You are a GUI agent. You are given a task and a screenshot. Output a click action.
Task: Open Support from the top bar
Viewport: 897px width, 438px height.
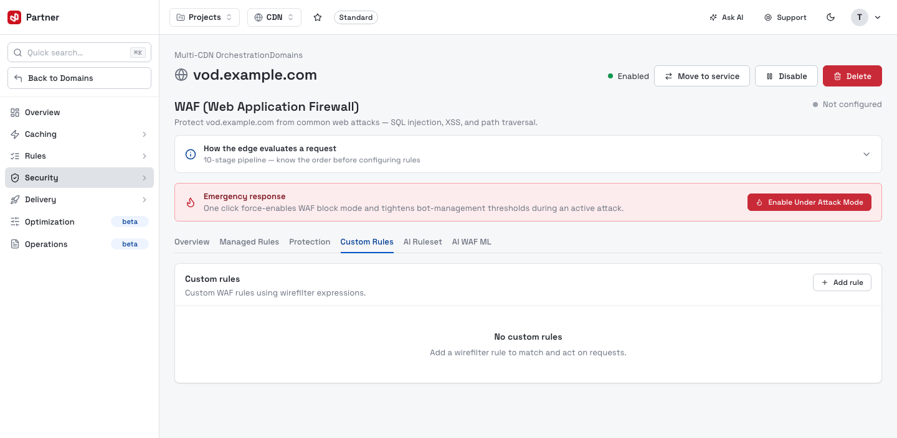pyautogui.click(x=785, y=17)
